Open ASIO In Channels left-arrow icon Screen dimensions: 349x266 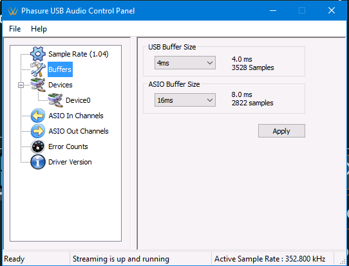click(x=38, y=116)
